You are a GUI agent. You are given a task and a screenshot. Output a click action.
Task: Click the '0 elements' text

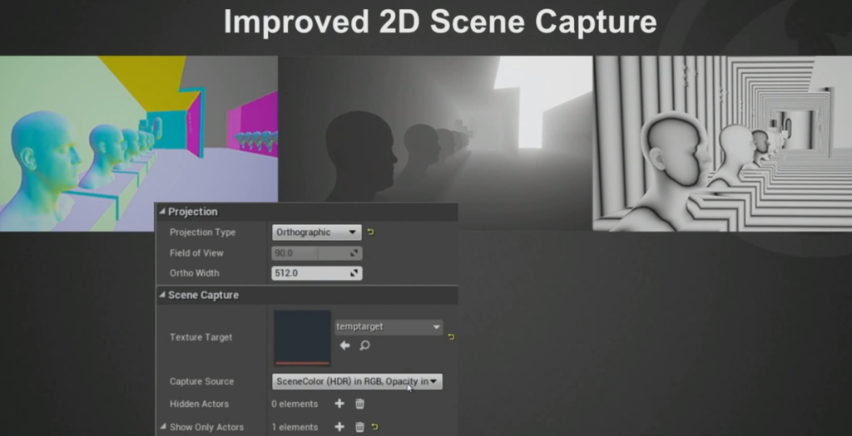(295, 404)
